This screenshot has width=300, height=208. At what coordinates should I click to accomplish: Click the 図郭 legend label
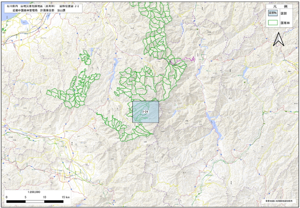[x=283, y=13]
